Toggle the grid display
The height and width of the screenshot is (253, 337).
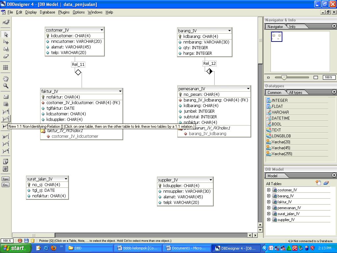(6, 68)
